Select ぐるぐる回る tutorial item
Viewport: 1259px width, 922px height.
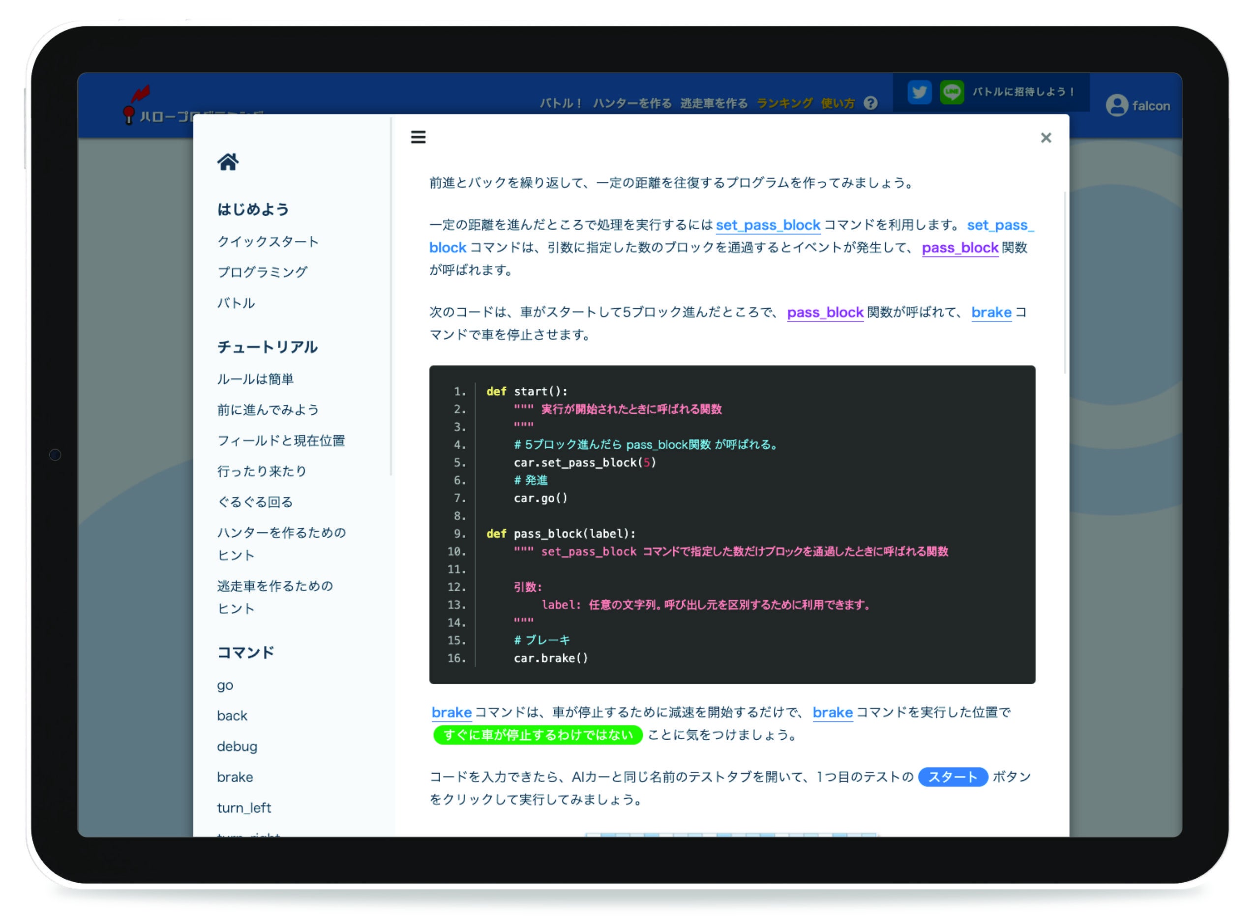(x=255, y=502)
